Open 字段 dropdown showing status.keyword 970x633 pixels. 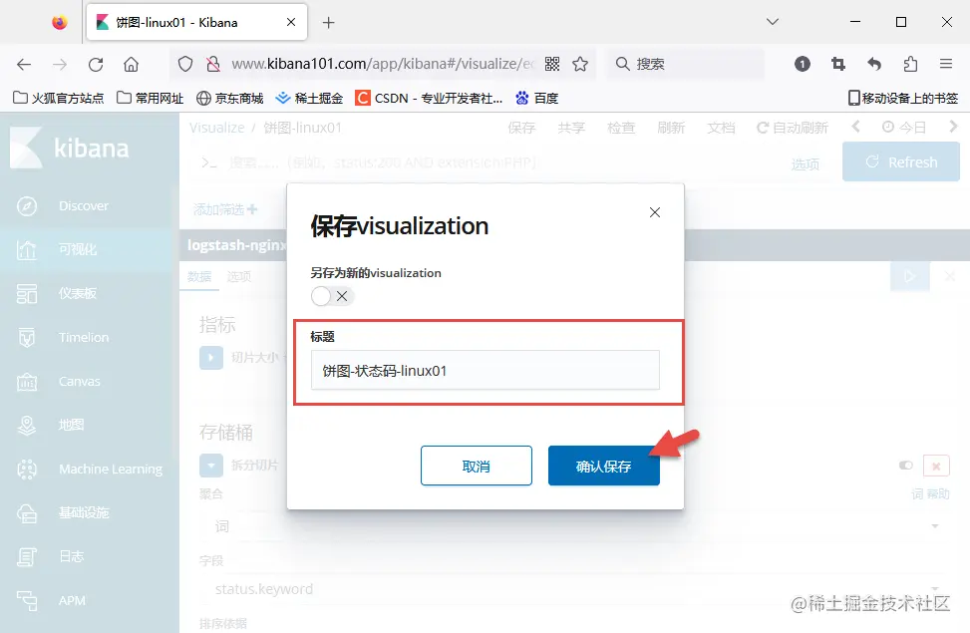pyautogui.click(x=575, y=589)
